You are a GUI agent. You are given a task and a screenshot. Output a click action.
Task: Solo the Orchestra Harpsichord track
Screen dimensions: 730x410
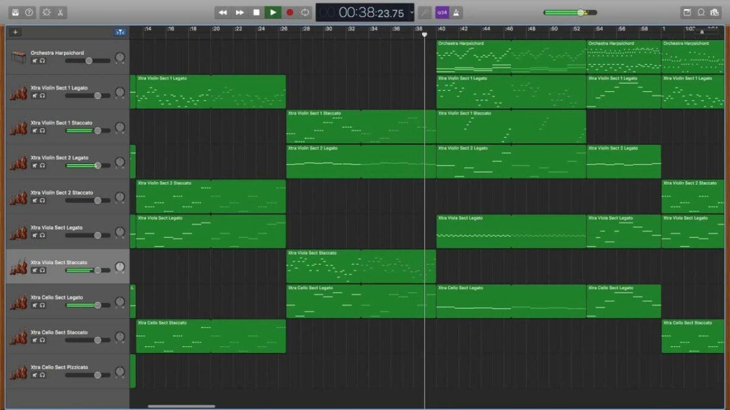pos(43,61)
